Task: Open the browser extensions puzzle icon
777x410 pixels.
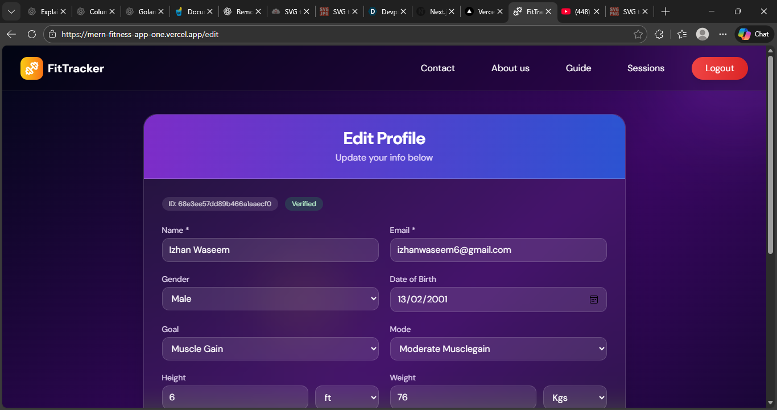Action: [659, 34]
